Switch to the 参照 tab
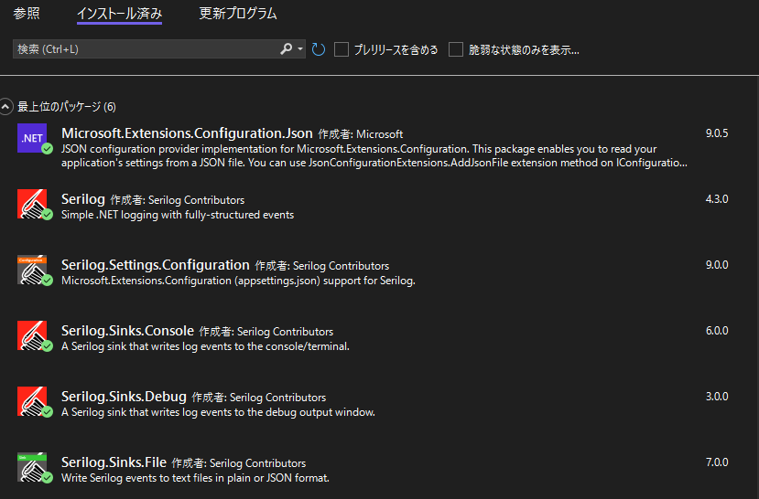The image size is (759, 499). point(27,13)
